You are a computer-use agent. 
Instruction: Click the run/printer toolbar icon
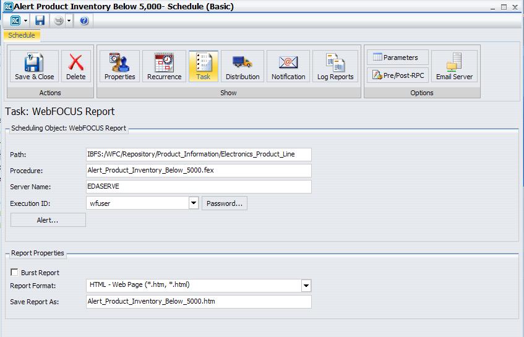(x=59, y=20)
